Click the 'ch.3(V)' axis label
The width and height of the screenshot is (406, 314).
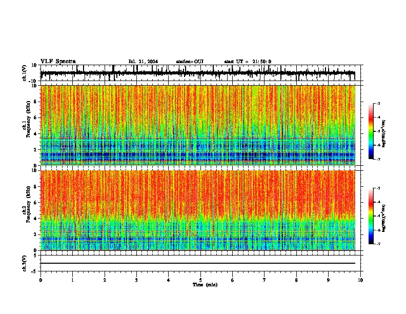point(25,264)
